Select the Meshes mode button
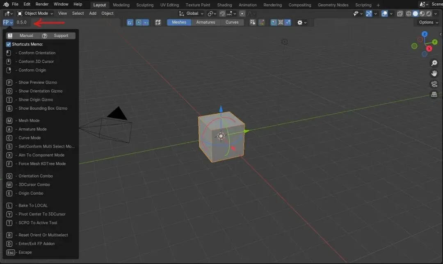Image resolution: width=443 pixels, height=264 pixels. pyautogui.click(x=179, y=22)
